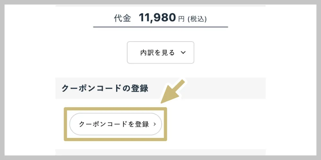
Task: Click the thin divider line above 代金
Action: click(x=160, y=6)
